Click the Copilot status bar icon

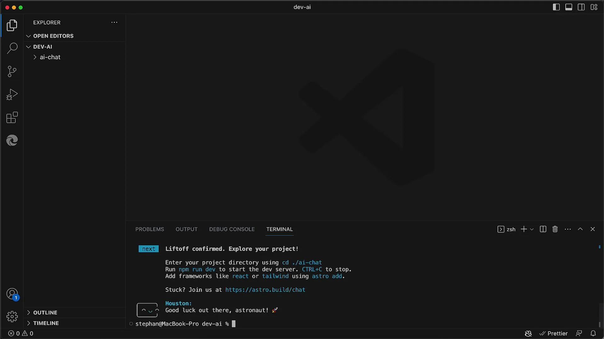(528, 333)
